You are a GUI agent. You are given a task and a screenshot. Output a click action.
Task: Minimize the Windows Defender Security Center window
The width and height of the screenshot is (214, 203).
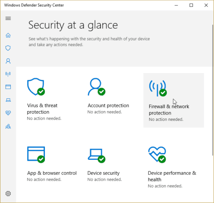[176, 5]
